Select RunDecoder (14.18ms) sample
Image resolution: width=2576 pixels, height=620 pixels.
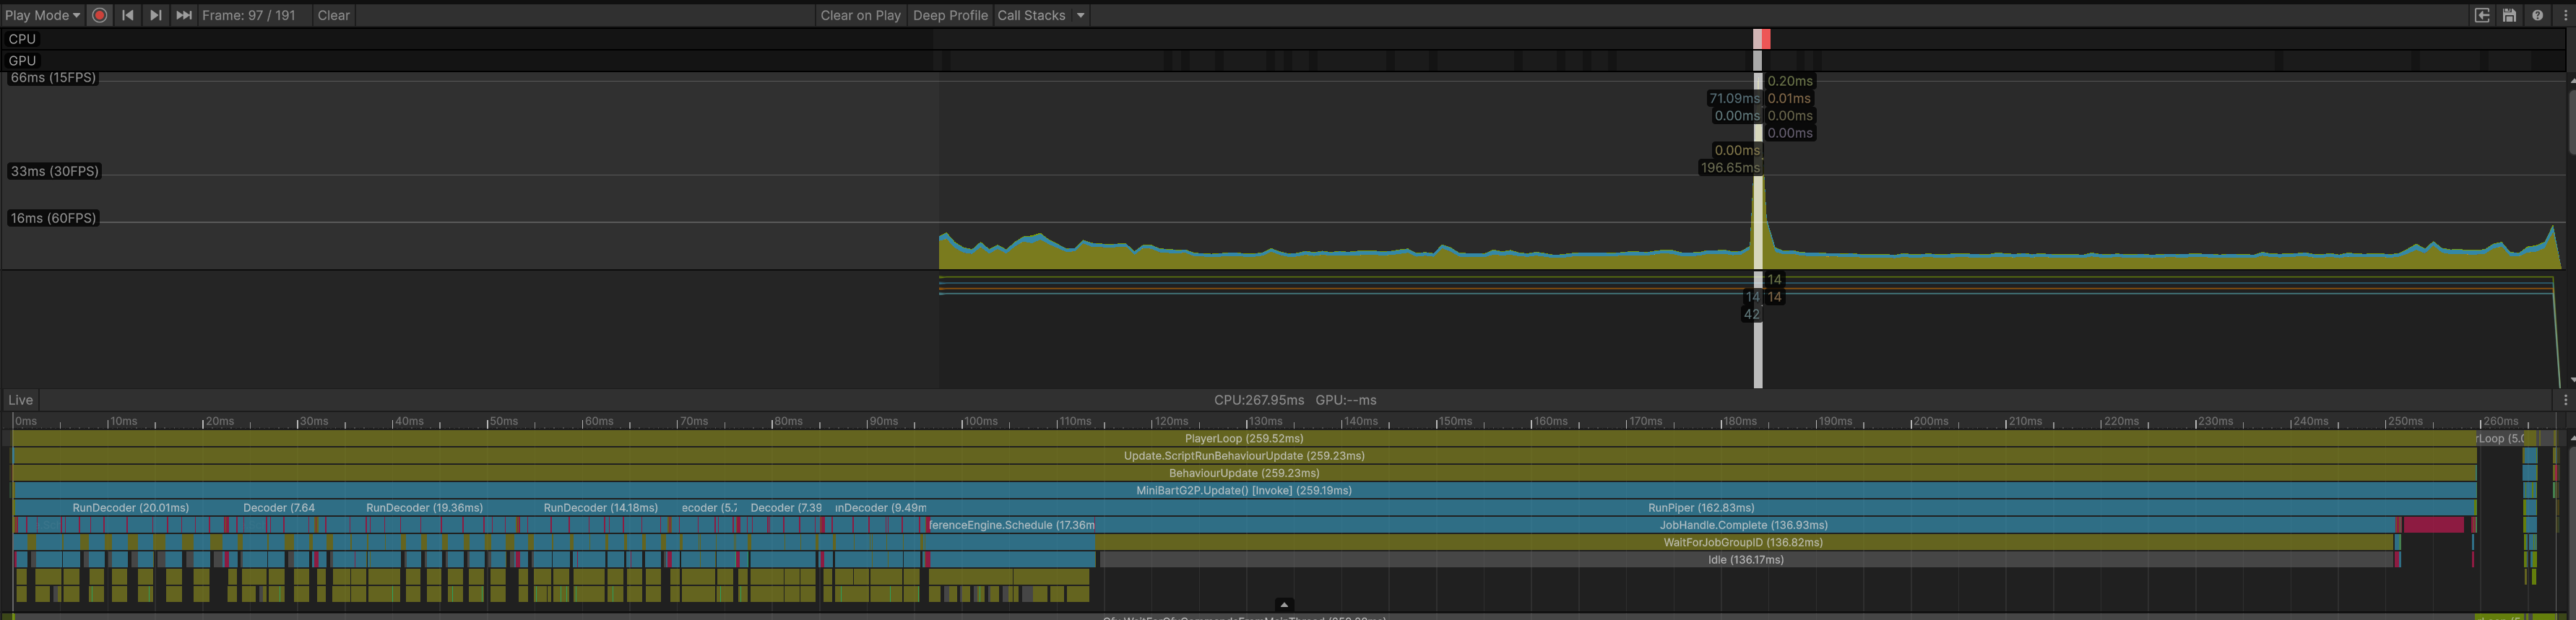tap(601, 508)
